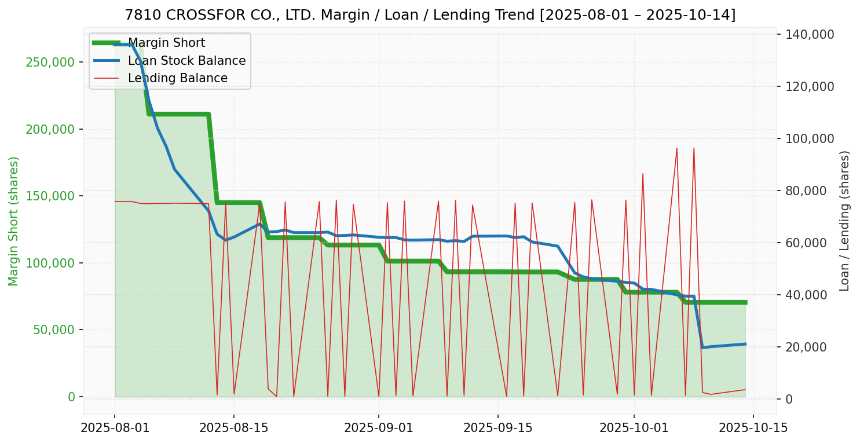
Task: Select the Lending Balance legend label
Action: 177,78
